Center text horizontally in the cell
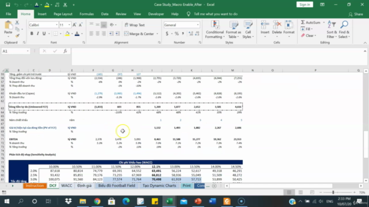 point(97,34)
